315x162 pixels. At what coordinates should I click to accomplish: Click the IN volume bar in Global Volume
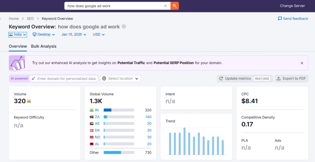[119, 110]
